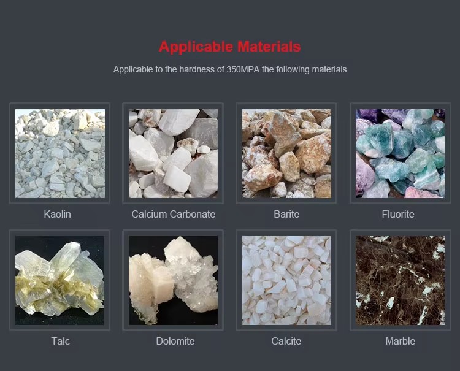Screen dimensions: 460x371
Task: Select the Dolomite crystal image
Action: coord(173,280)
